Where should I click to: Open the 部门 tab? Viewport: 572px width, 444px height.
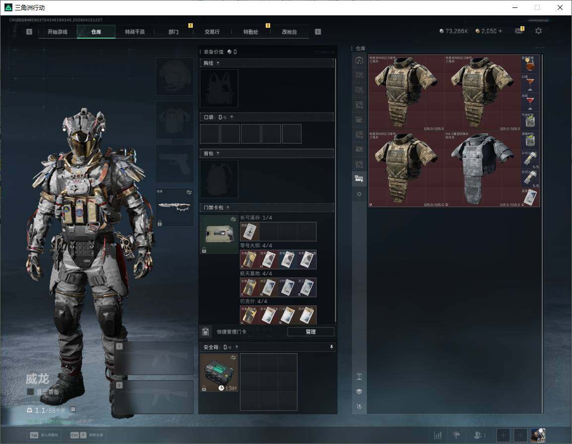(173, 32)
